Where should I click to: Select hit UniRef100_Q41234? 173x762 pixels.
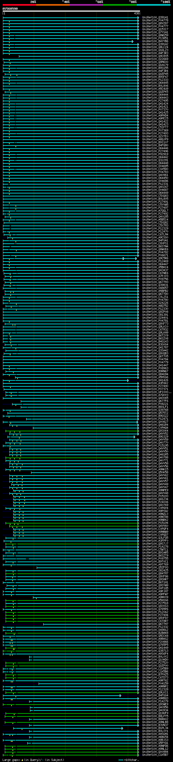point(155,499)
